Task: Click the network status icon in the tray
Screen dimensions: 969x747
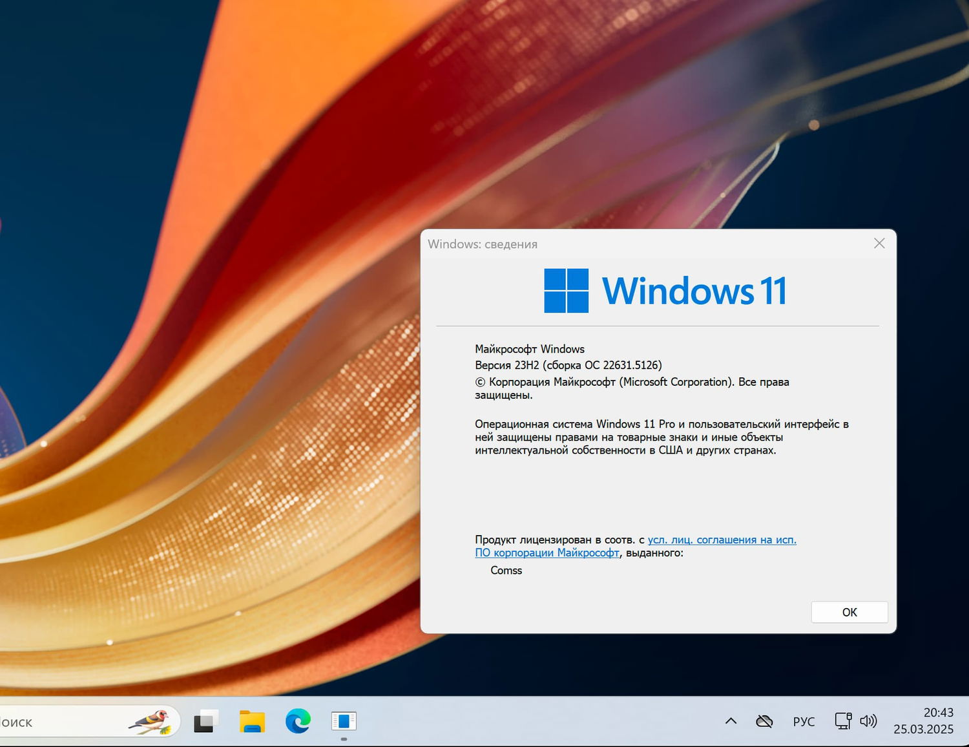Action: [x=842, y=721]
